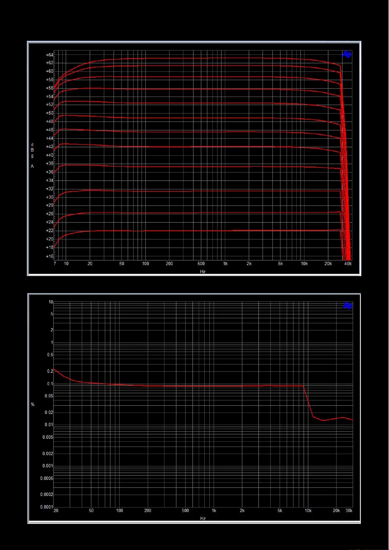This screenshot has height=550, width=389.
Task: Select the 10 percent label on the bottom graph y-axis
Action: pyautogui.click(x=51, y=302)
